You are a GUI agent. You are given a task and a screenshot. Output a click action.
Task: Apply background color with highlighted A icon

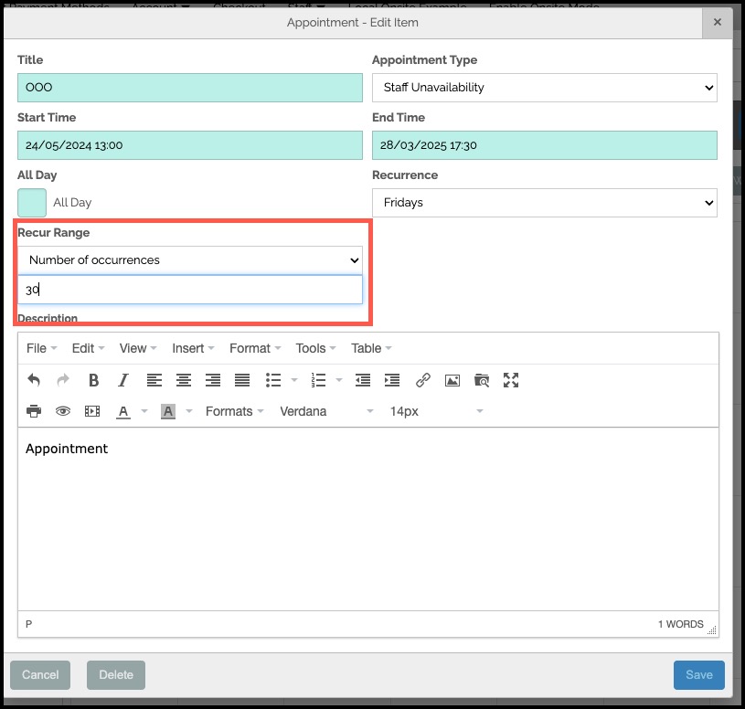pos(168,411)
